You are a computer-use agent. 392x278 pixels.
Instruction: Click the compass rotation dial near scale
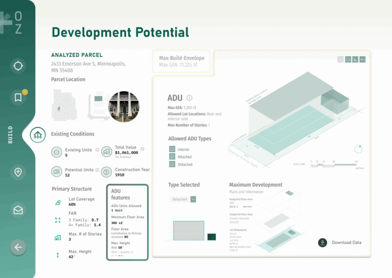tap(358, 149)
